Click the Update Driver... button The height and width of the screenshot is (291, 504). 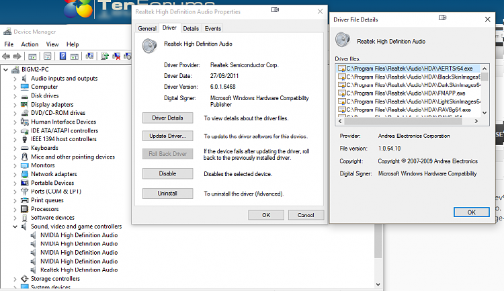pyautogui.click(x=167, y=136)
